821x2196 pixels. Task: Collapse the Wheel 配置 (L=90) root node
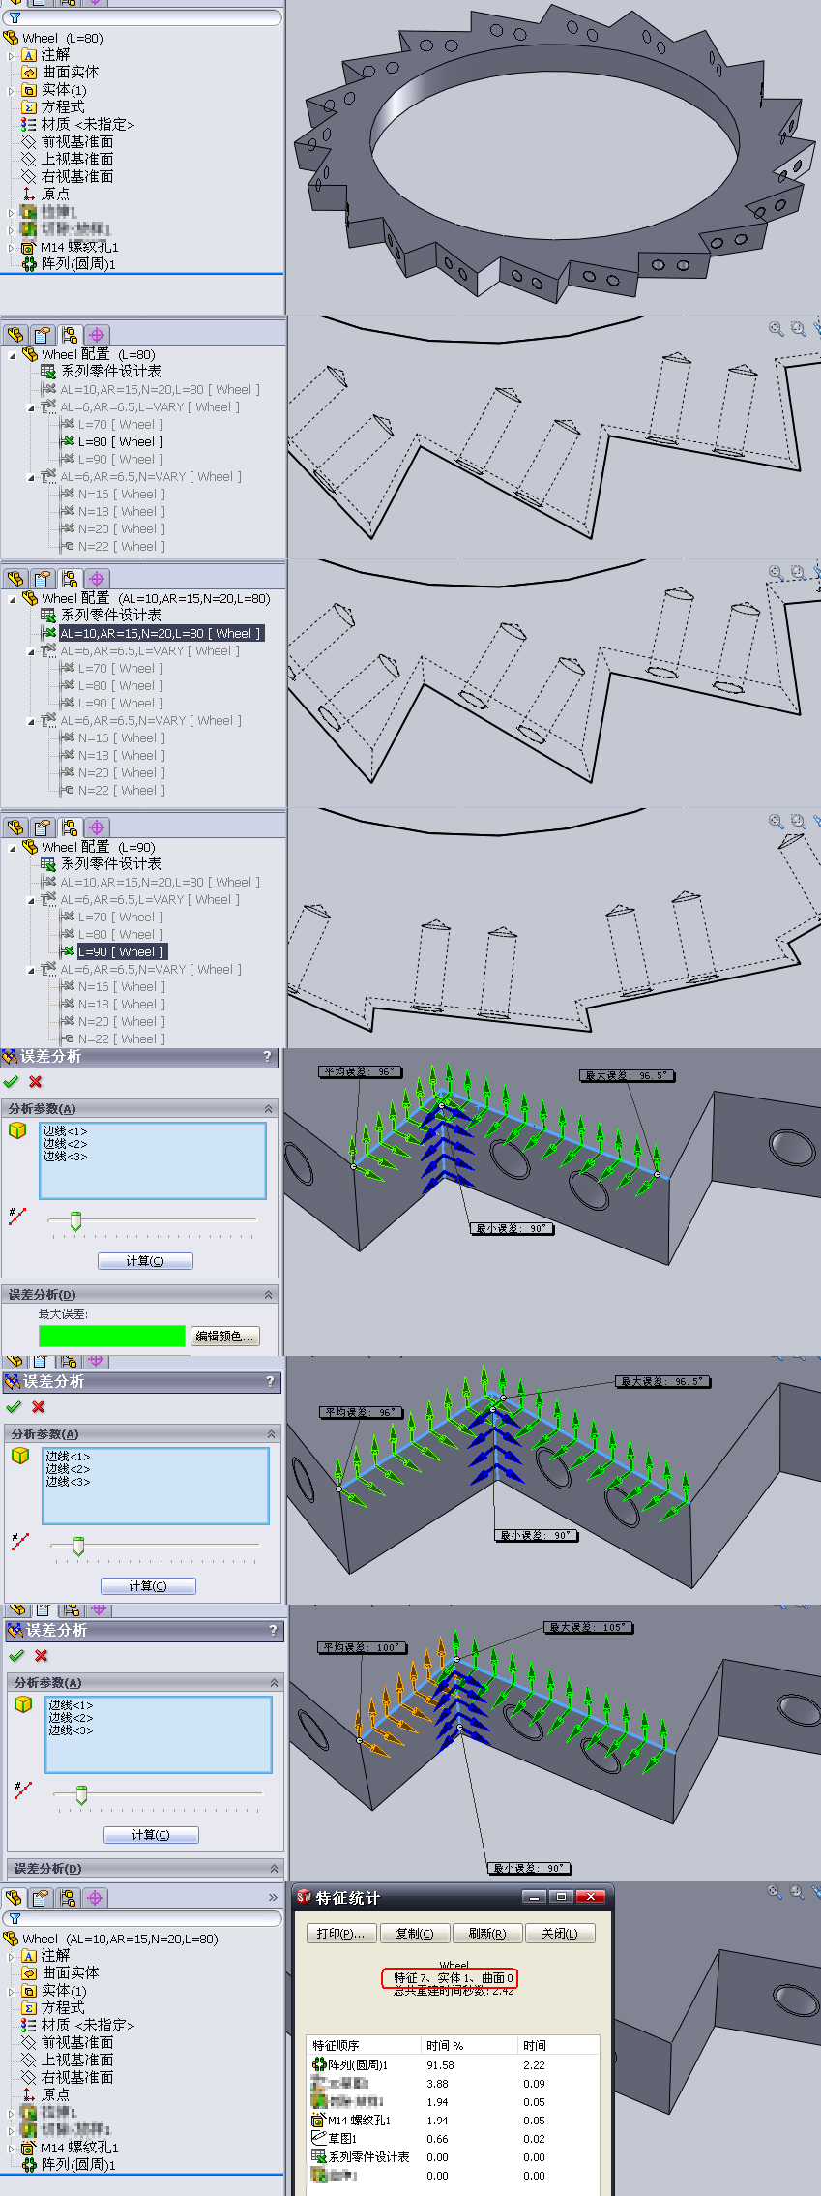click(x=13, y=848)
